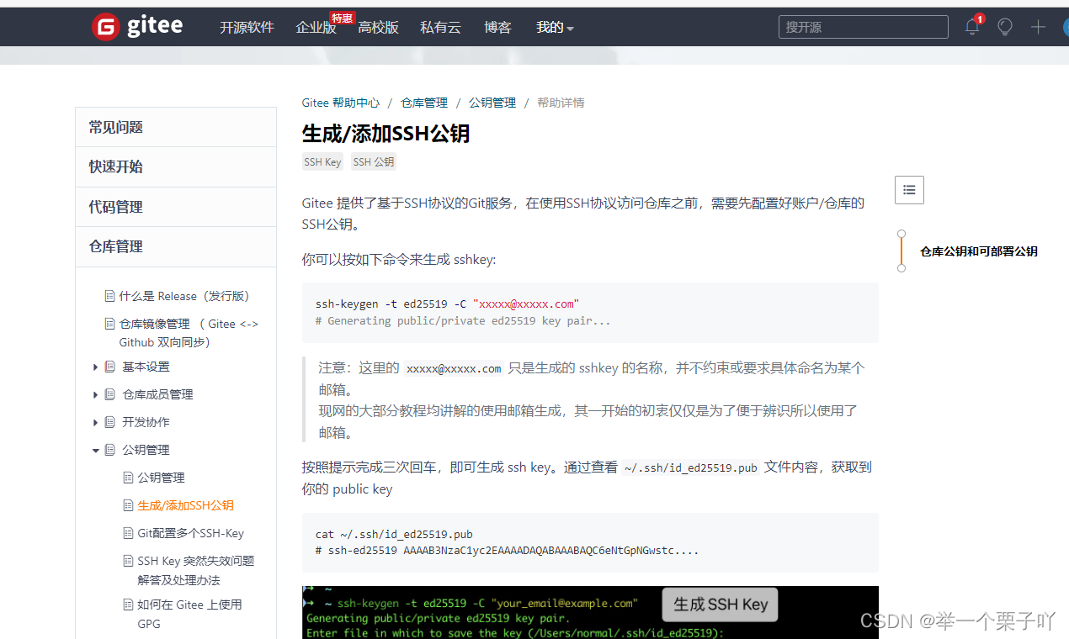Open 开源软件 in the top navigation

(x=247, y=27)
